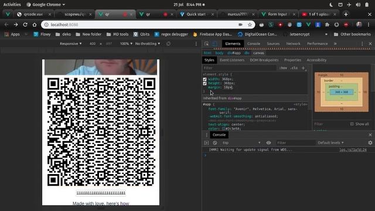Rotate the device viewport icon
Image resolution: width=375 pixels, height=211 pixels.
168,43
